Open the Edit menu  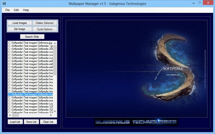[x=16, y=10]
